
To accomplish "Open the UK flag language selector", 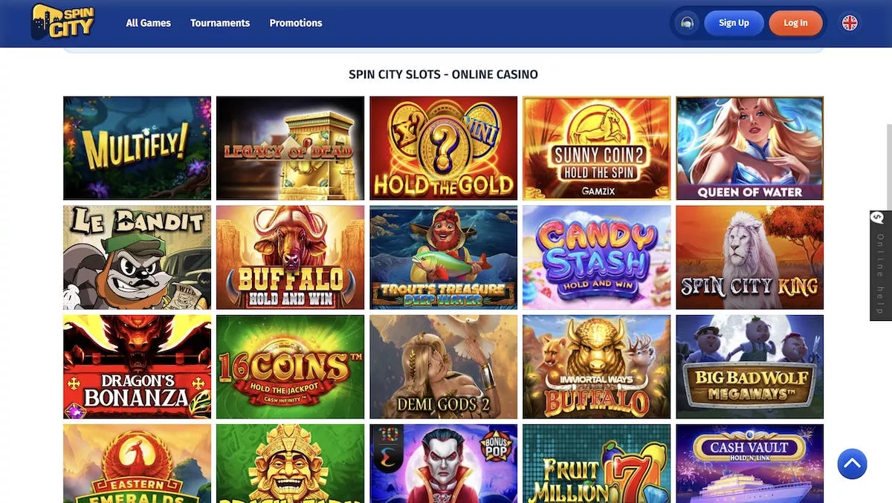I will [x=850, y=23].
